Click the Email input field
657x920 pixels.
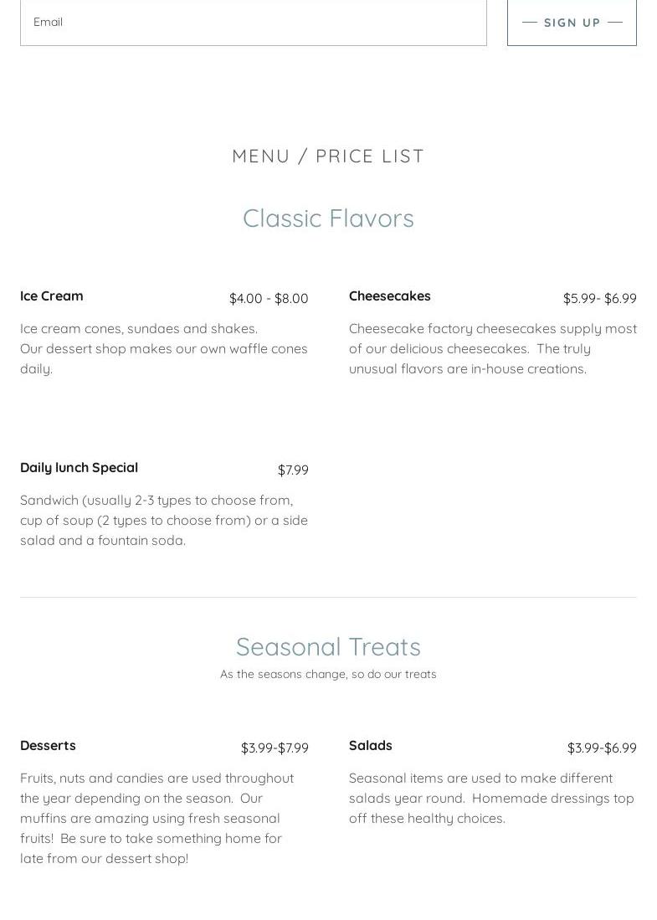[x=253, y=23]
